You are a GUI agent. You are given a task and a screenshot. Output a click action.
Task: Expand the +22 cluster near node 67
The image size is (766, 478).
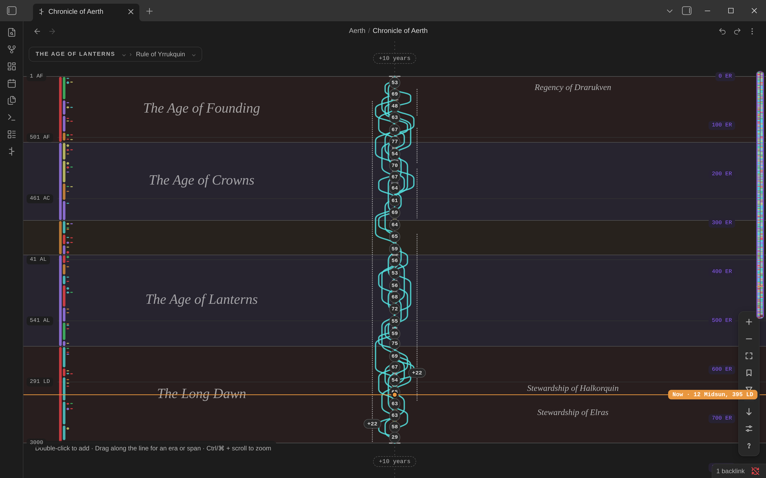(x=417, y=373)
